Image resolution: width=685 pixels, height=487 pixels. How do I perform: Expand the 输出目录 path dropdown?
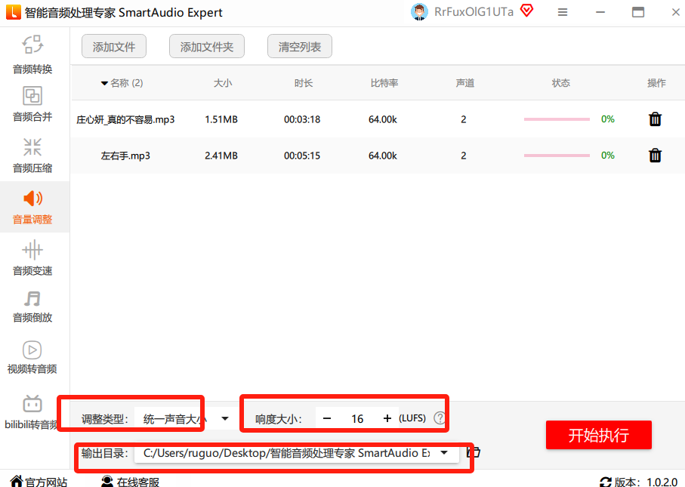444,452
